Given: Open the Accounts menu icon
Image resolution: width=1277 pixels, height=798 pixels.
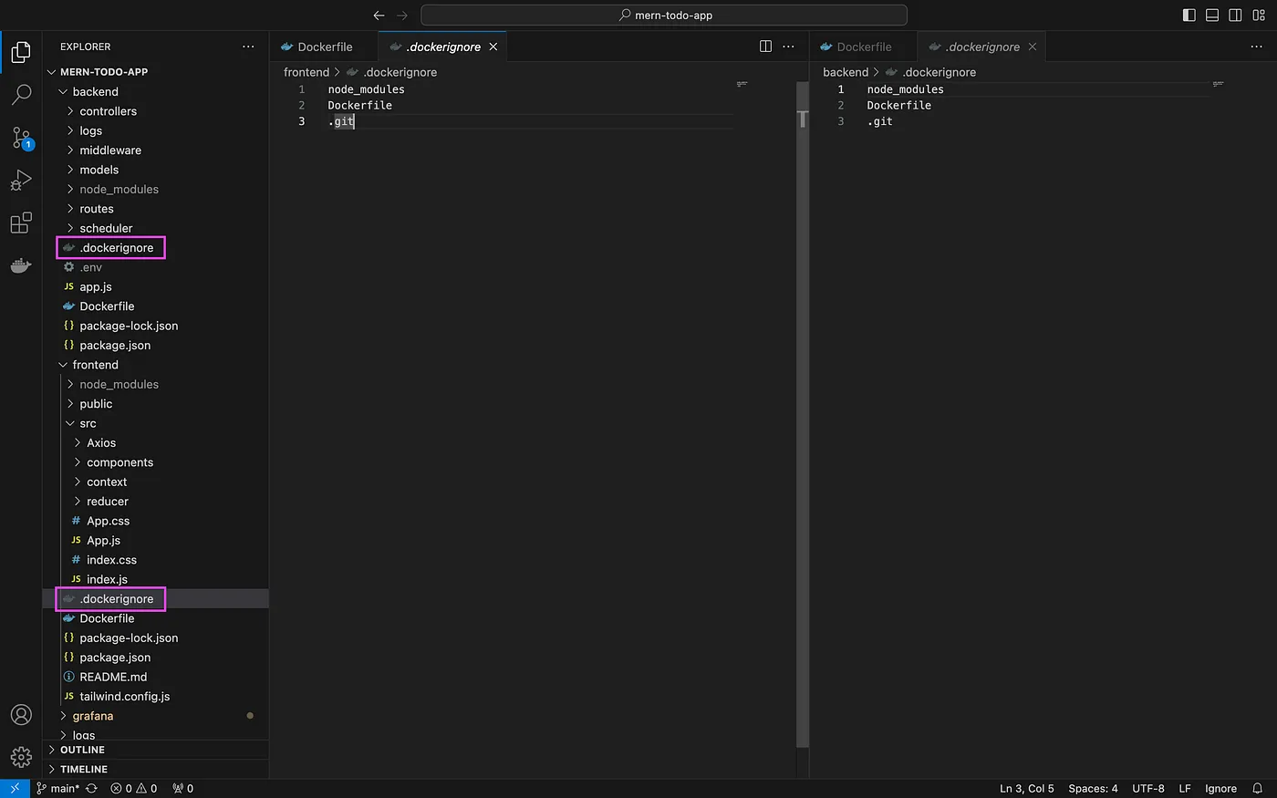Looking at the screenshot, I should click(x=21, y=715).
